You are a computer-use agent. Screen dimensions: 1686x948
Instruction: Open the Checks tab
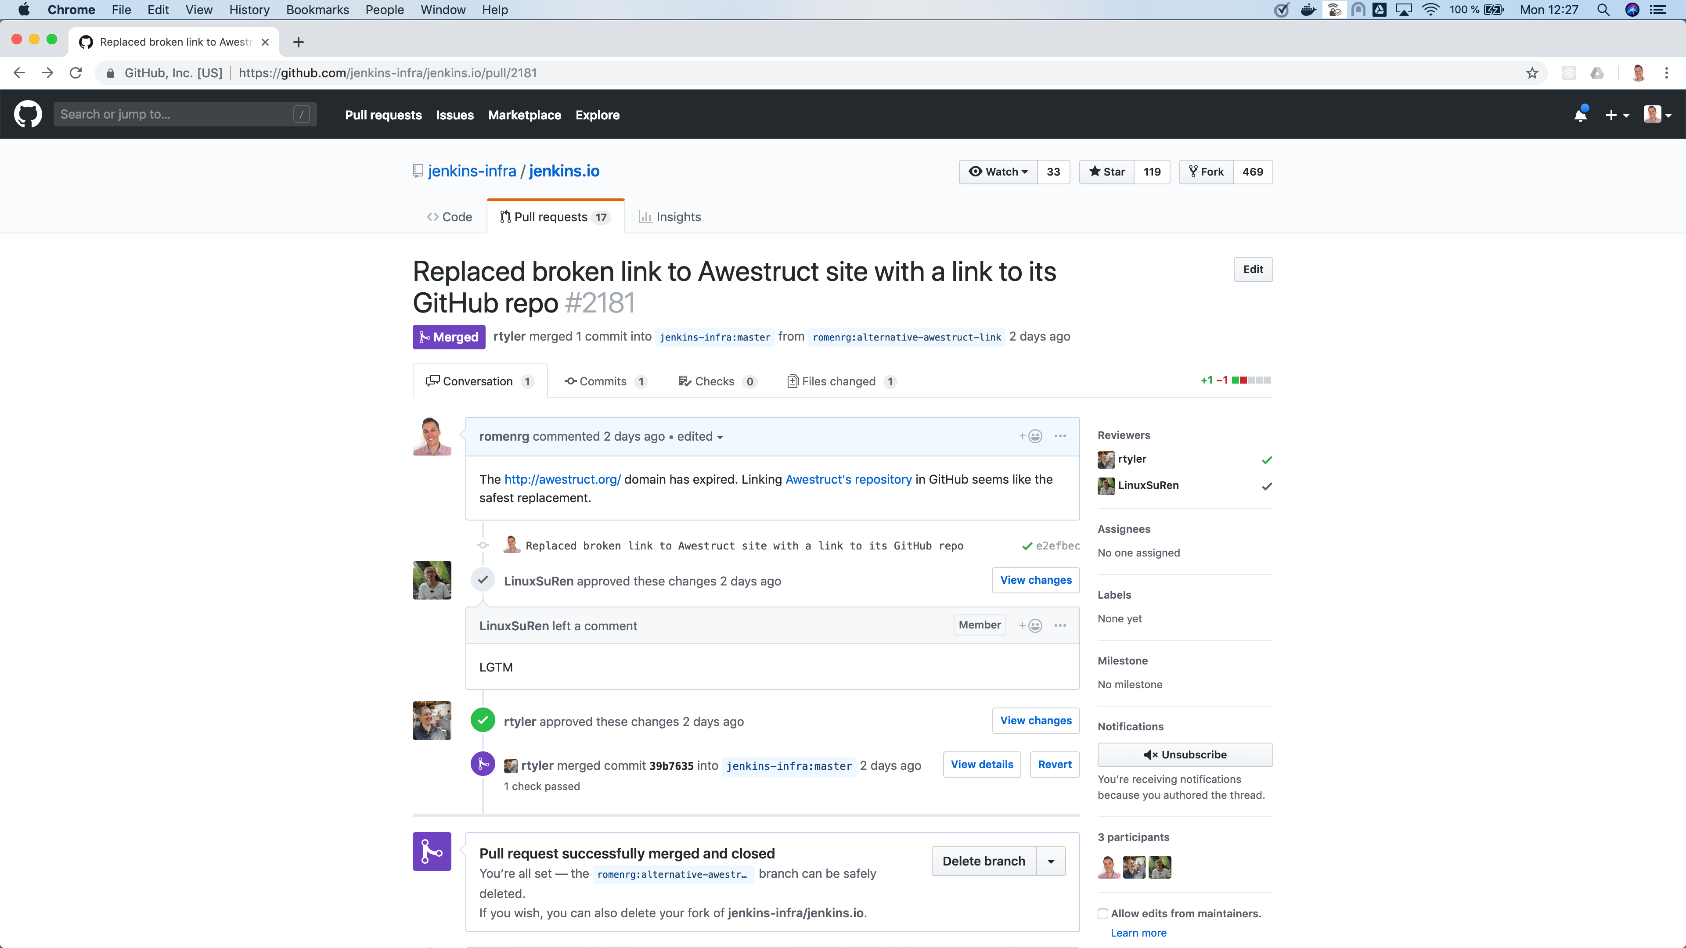point(717,381)
